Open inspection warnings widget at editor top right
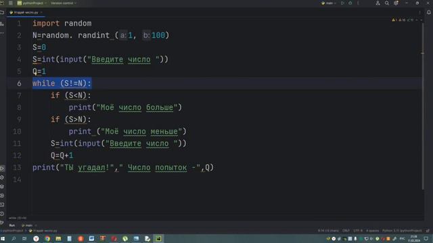This screenshot has height=243, width=433. point(403,20)
